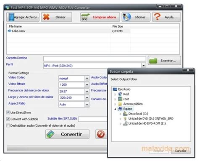199x161 pixels.
Task: Click the Idiomas globe icon
Action: 126,17
